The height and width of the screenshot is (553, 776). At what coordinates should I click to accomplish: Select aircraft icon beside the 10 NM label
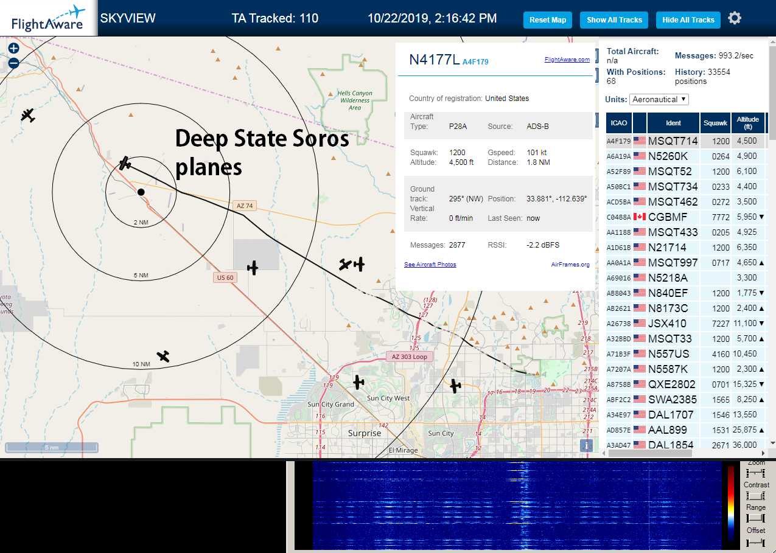[x=163, y=356]
